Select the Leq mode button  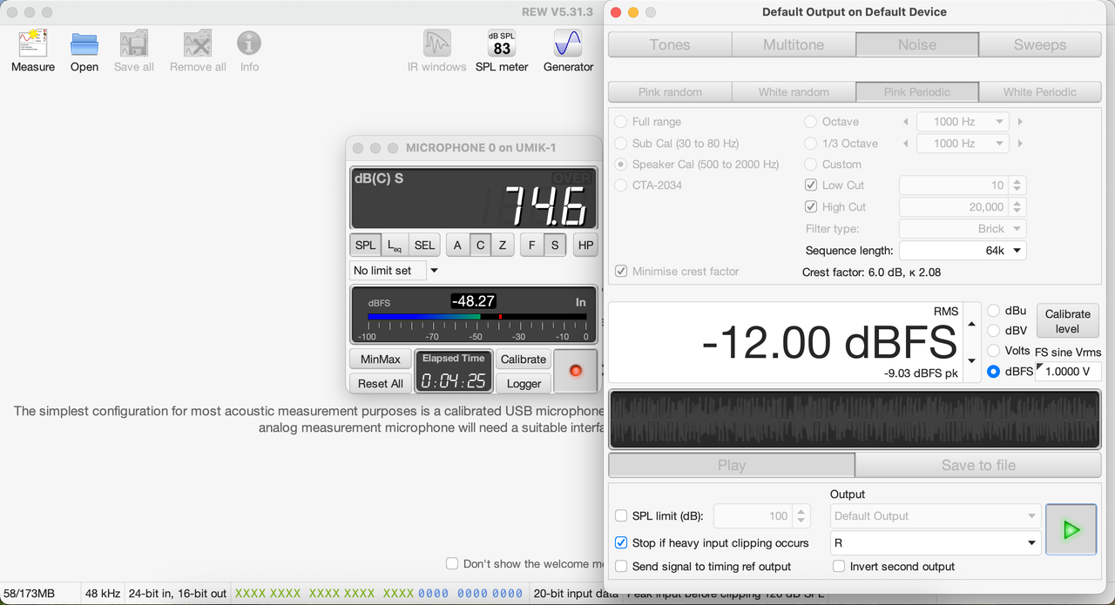coord(395,245)
